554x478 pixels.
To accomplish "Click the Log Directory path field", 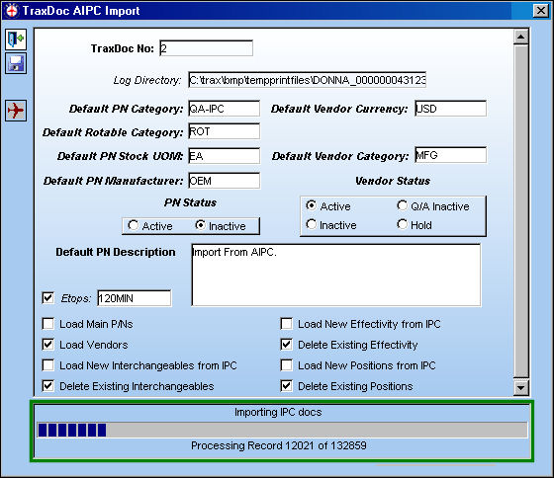I will tap(307, 80).
